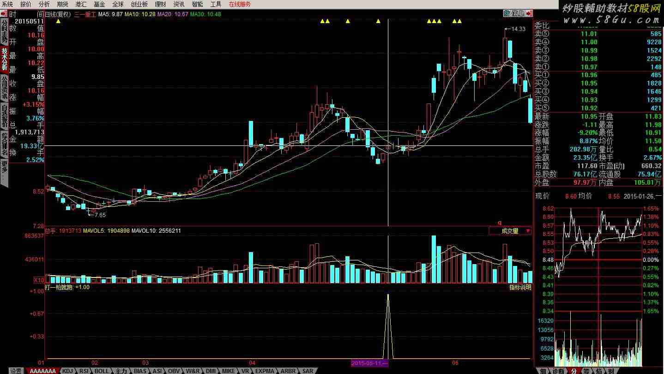Screen dimensions: 664x374
Task: Click the 卖⑤ price 11.01
Action: click(589, 34)
